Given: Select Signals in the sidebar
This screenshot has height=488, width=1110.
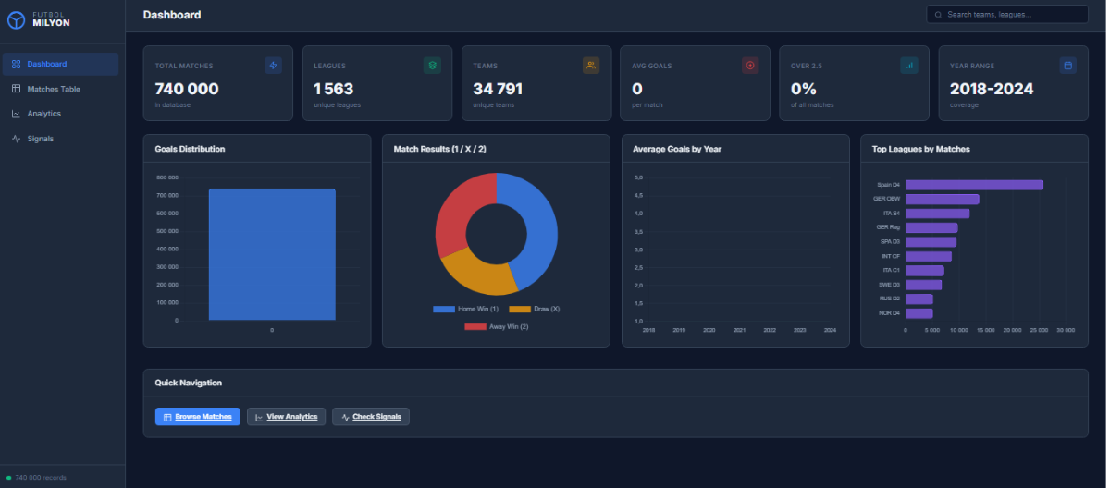Looking at the screenshot, I should pyautogui.click(x=61, y=139).
